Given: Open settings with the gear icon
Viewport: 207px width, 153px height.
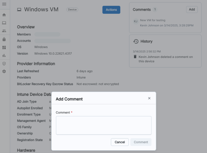Looking at the screenshot, I should (x=4, y=71).
